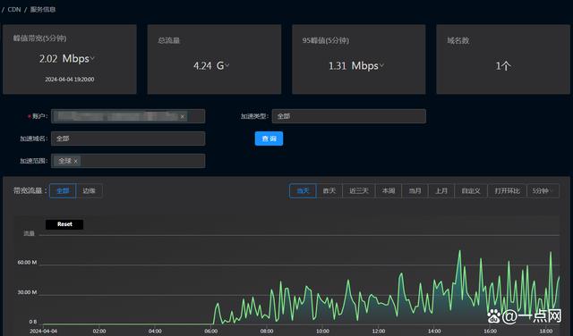
Task: Click the 2.02 Mbps peak bandwidth value
Action: (x=64, y=58)
